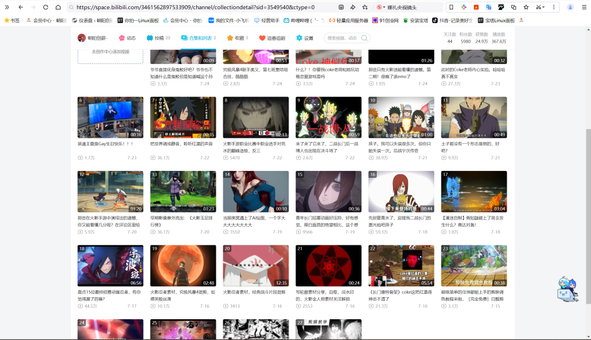Click the scrollbar up arrow
This screenshot has height=340, width=591.
[588, 29]
